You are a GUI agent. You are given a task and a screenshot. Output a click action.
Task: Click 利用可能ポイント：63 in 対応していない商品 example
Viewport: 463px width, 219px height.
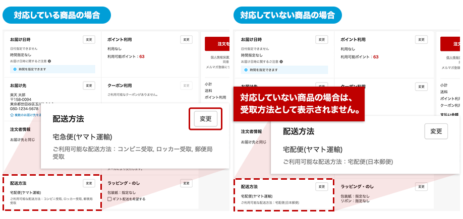point(360,57)
